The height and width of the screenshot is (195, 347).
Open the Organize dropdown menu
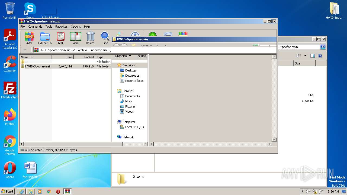click(x=123, y=56)
